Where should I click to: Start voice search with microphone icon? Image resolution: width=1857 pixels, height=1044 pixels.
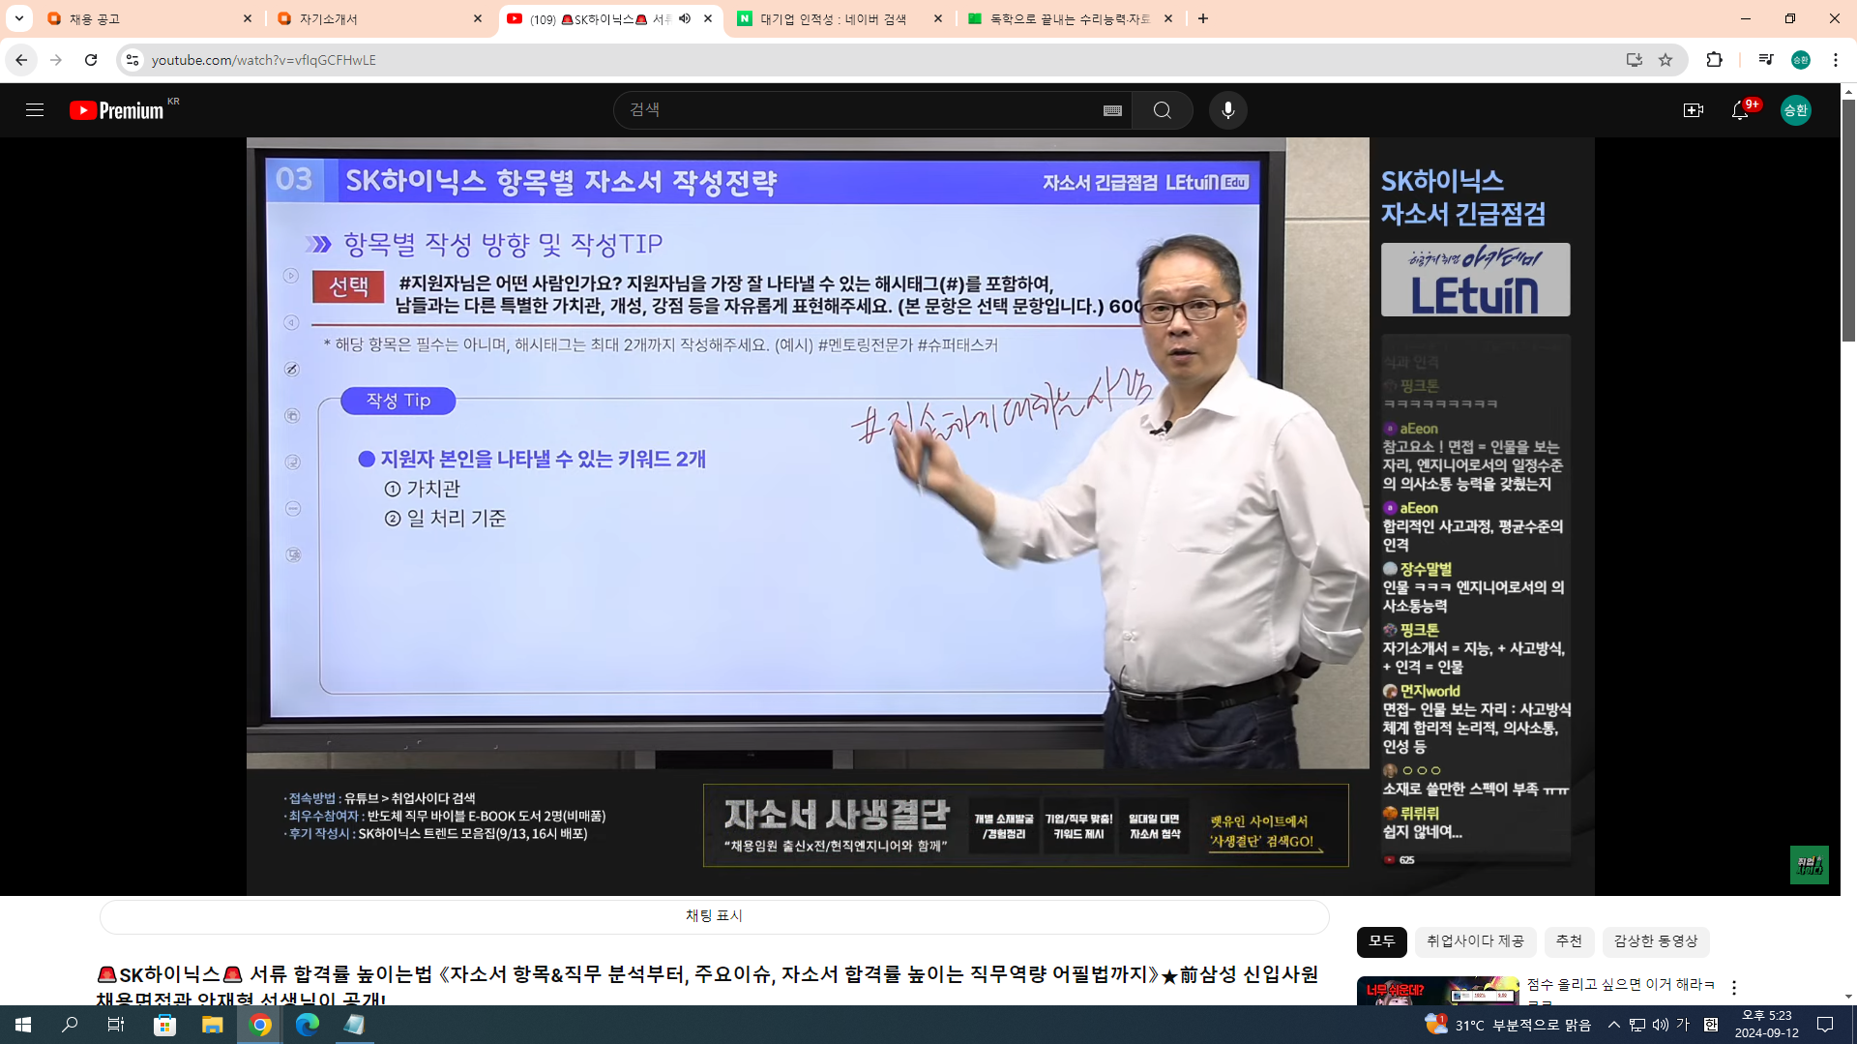pos(1227,110)
